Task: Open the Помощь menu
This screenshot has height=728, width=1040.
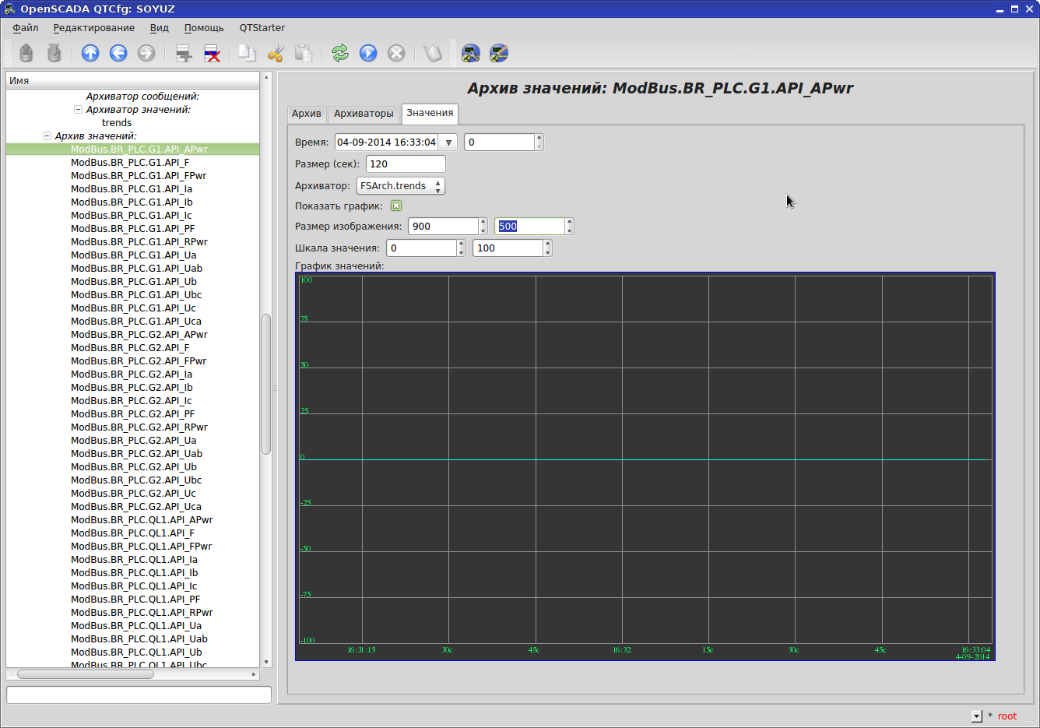Action: (x=204, y=28)
